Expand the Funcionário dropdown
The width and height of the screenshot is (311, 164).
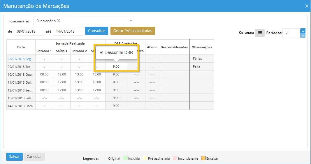pos(131,21)
